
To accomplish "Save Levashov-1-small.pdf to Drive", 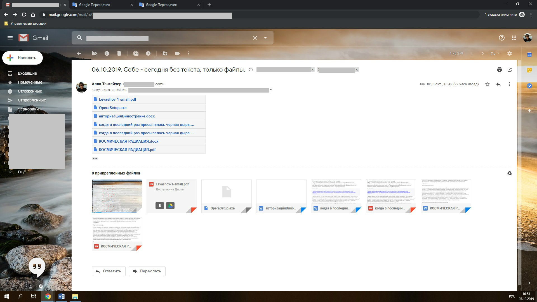I will [x=170, y=206].
